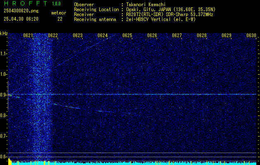Image resolution: width=260 pixels, height=165 pixels.
Task: Click the 0624 time axis label
Action: [103, 35]
